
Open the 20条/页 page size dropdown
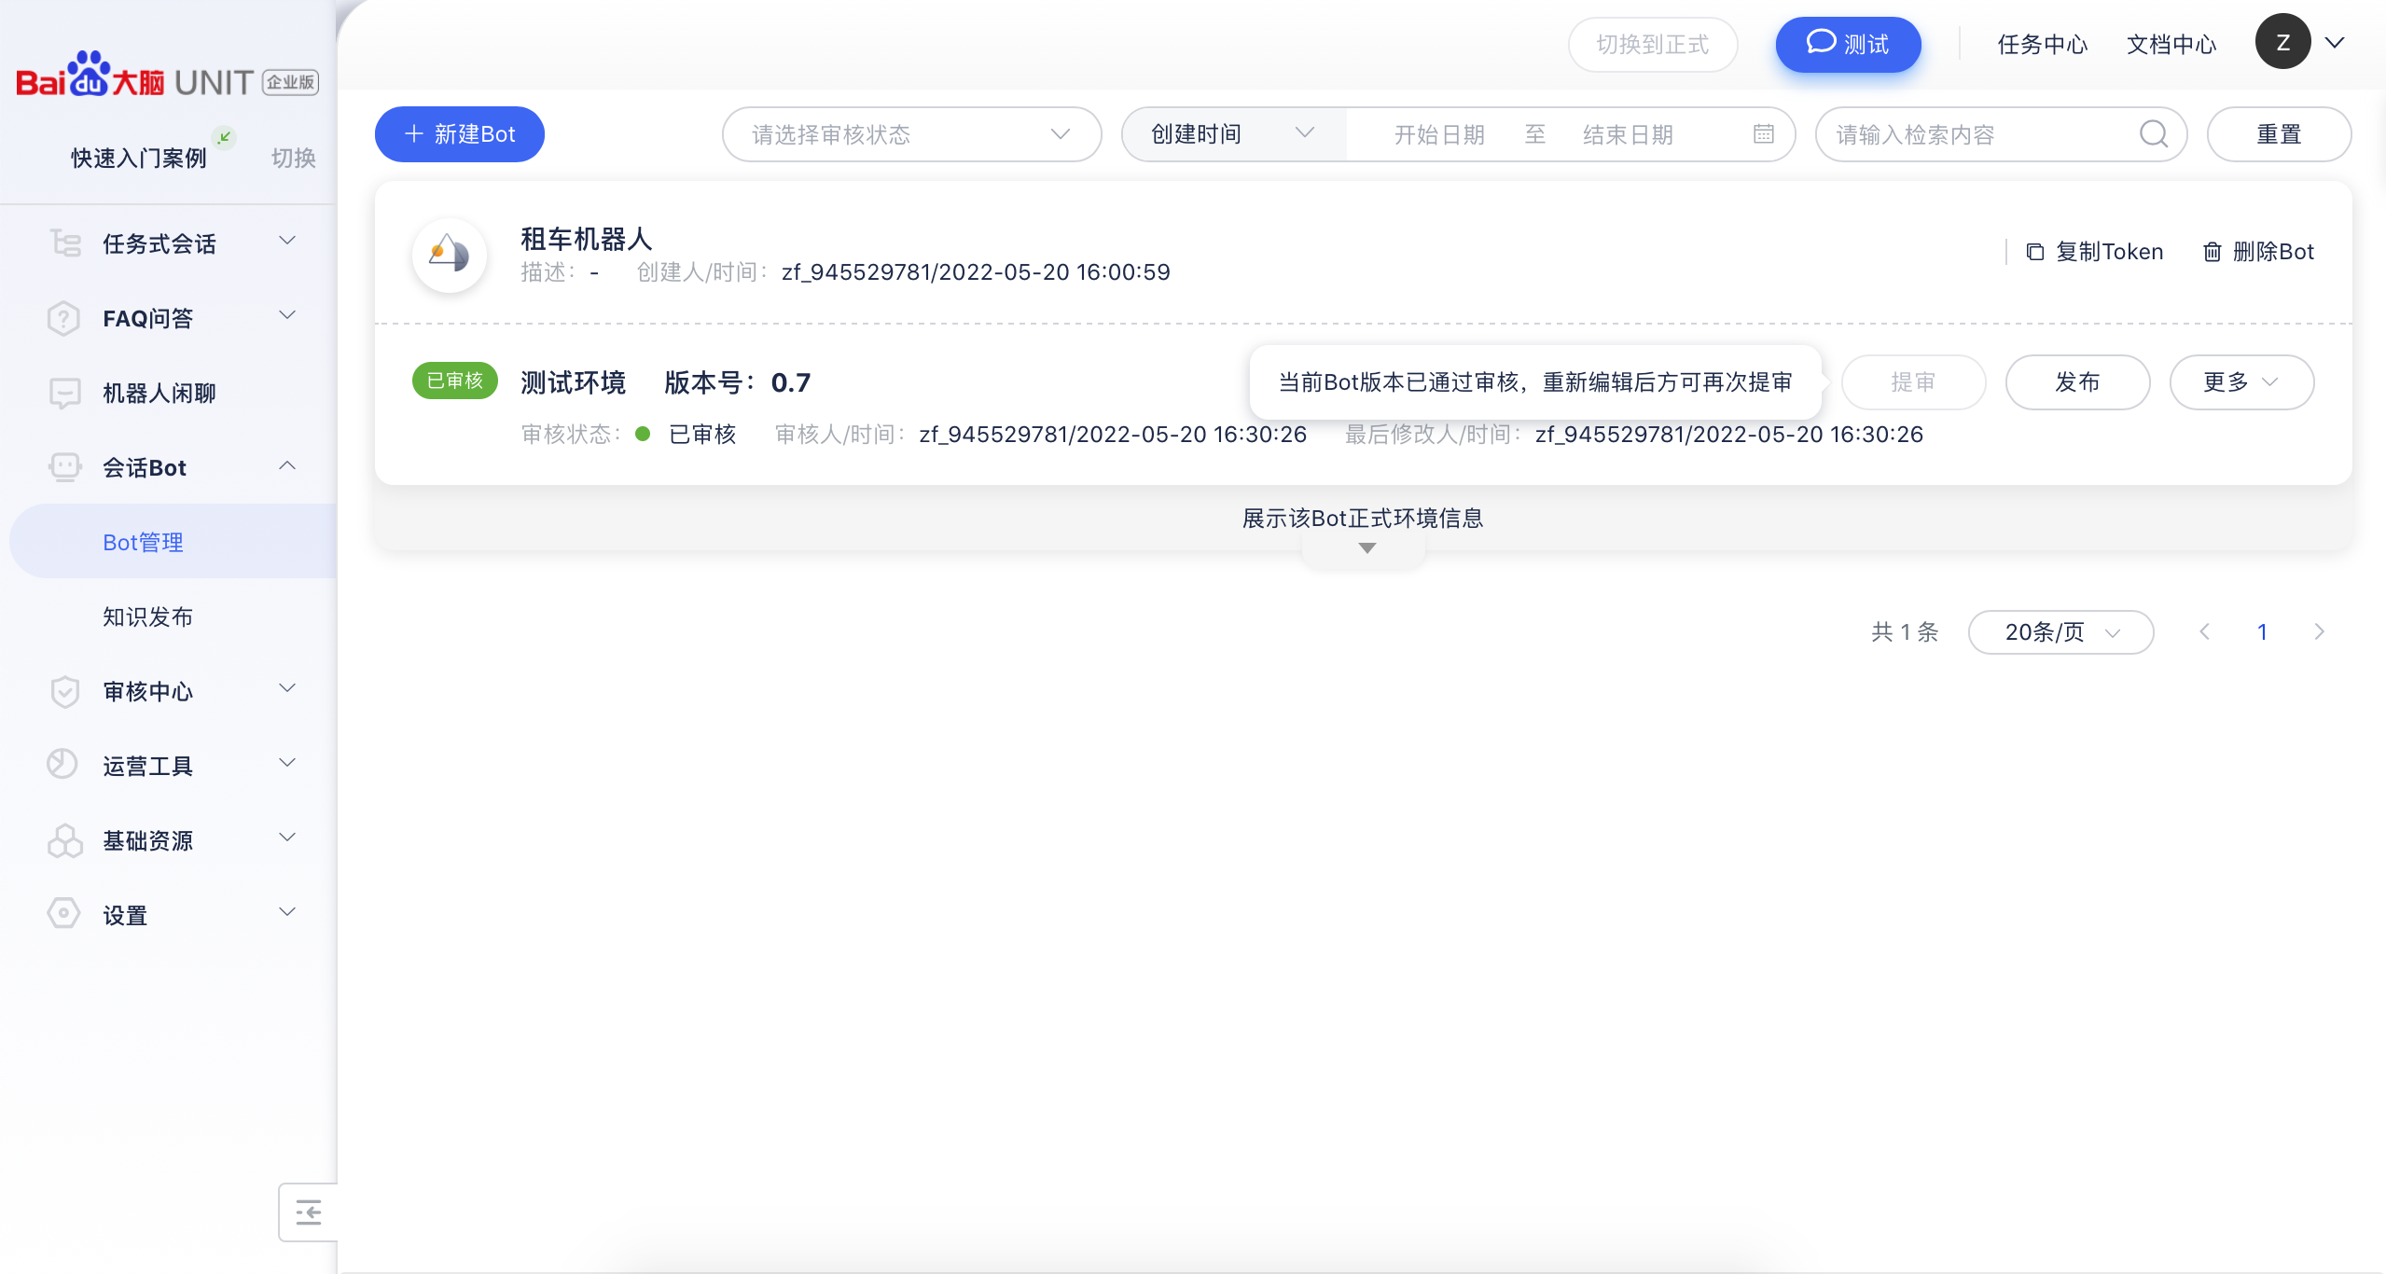(2060, 632)
